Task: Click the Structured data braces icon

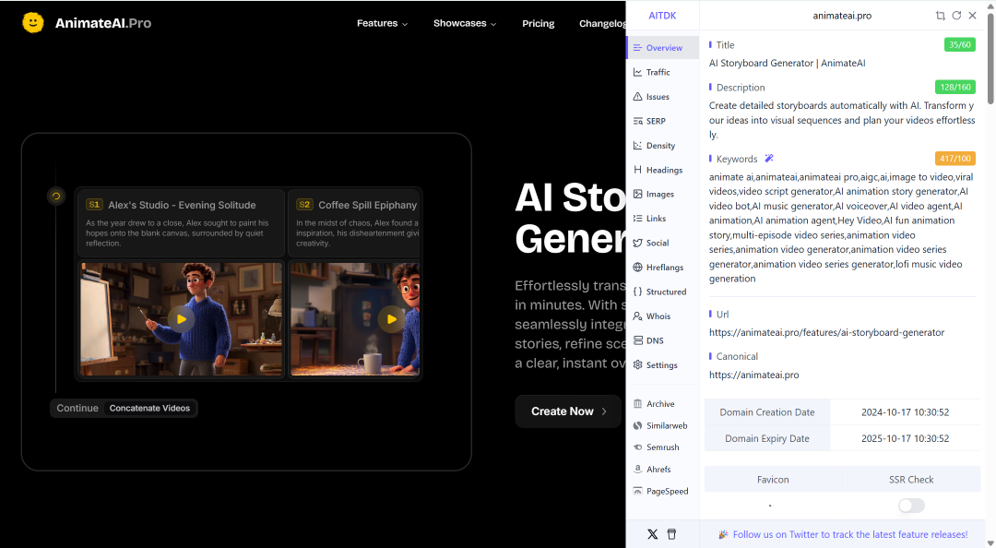Action: [638, 292]
